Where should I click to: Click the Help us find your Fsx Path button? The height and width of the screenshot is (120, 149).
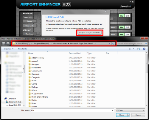(89, 33)
